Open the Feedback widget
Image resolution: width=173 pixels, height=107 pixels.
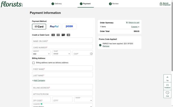coord(167,86)
